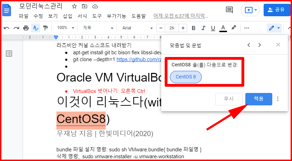
Task: Open the highlight color tool
Action: (x=233, y=28)
